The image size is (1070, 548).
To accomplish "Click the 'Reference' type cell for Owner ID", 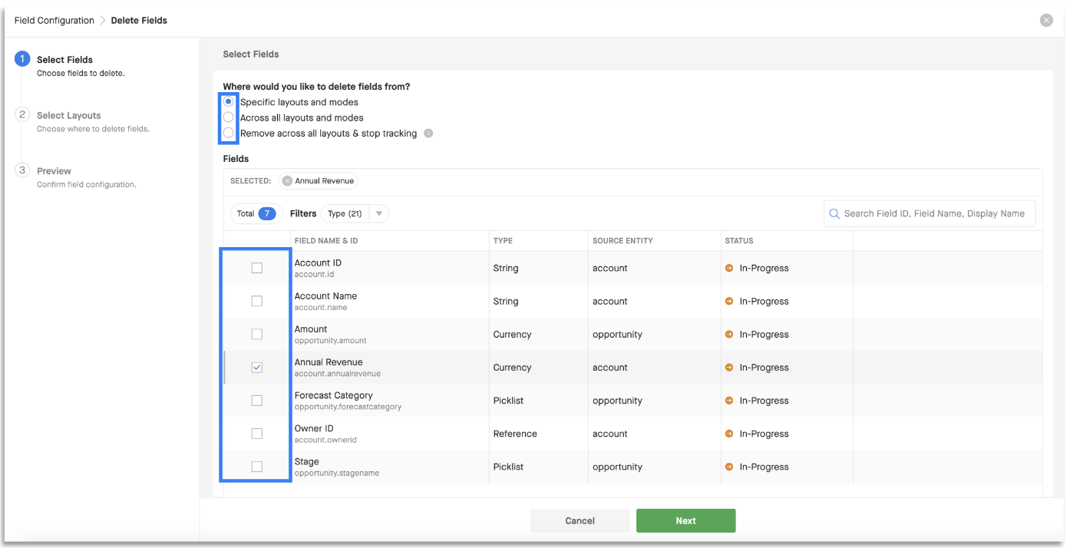I will click(x=515, y=434).
